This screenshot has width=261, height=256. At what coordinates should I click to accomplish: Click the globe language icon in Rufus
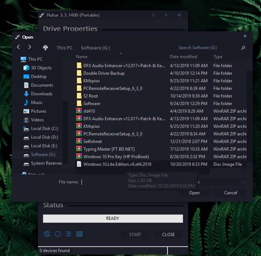coord(47,234)
